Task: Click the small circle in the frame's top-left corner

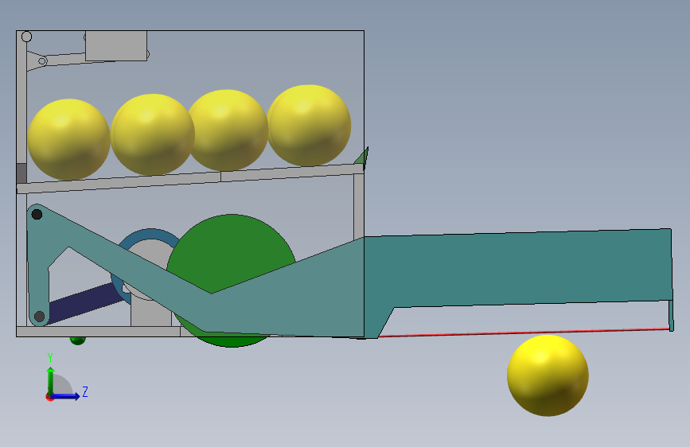Action: point(26,37)
